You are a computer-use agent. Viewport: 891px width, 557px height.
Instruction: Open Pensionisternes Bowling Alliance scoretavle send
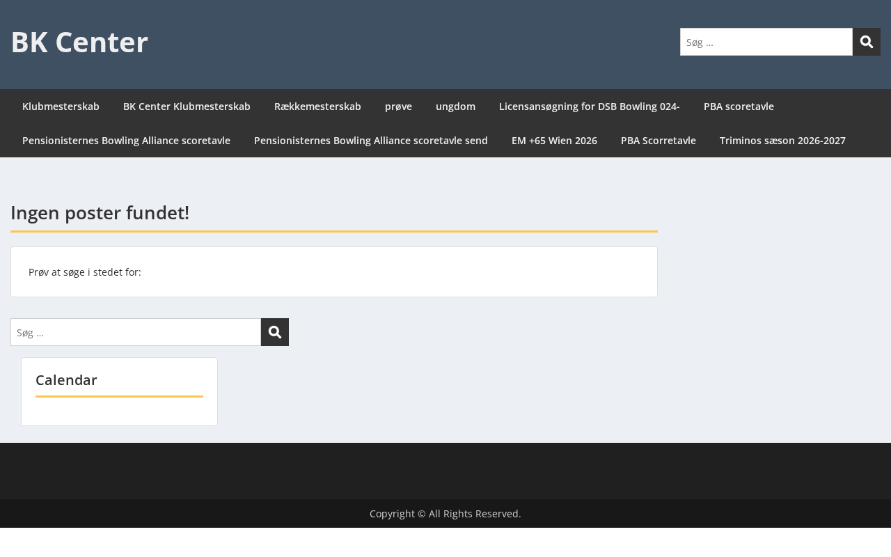(371, 141)
